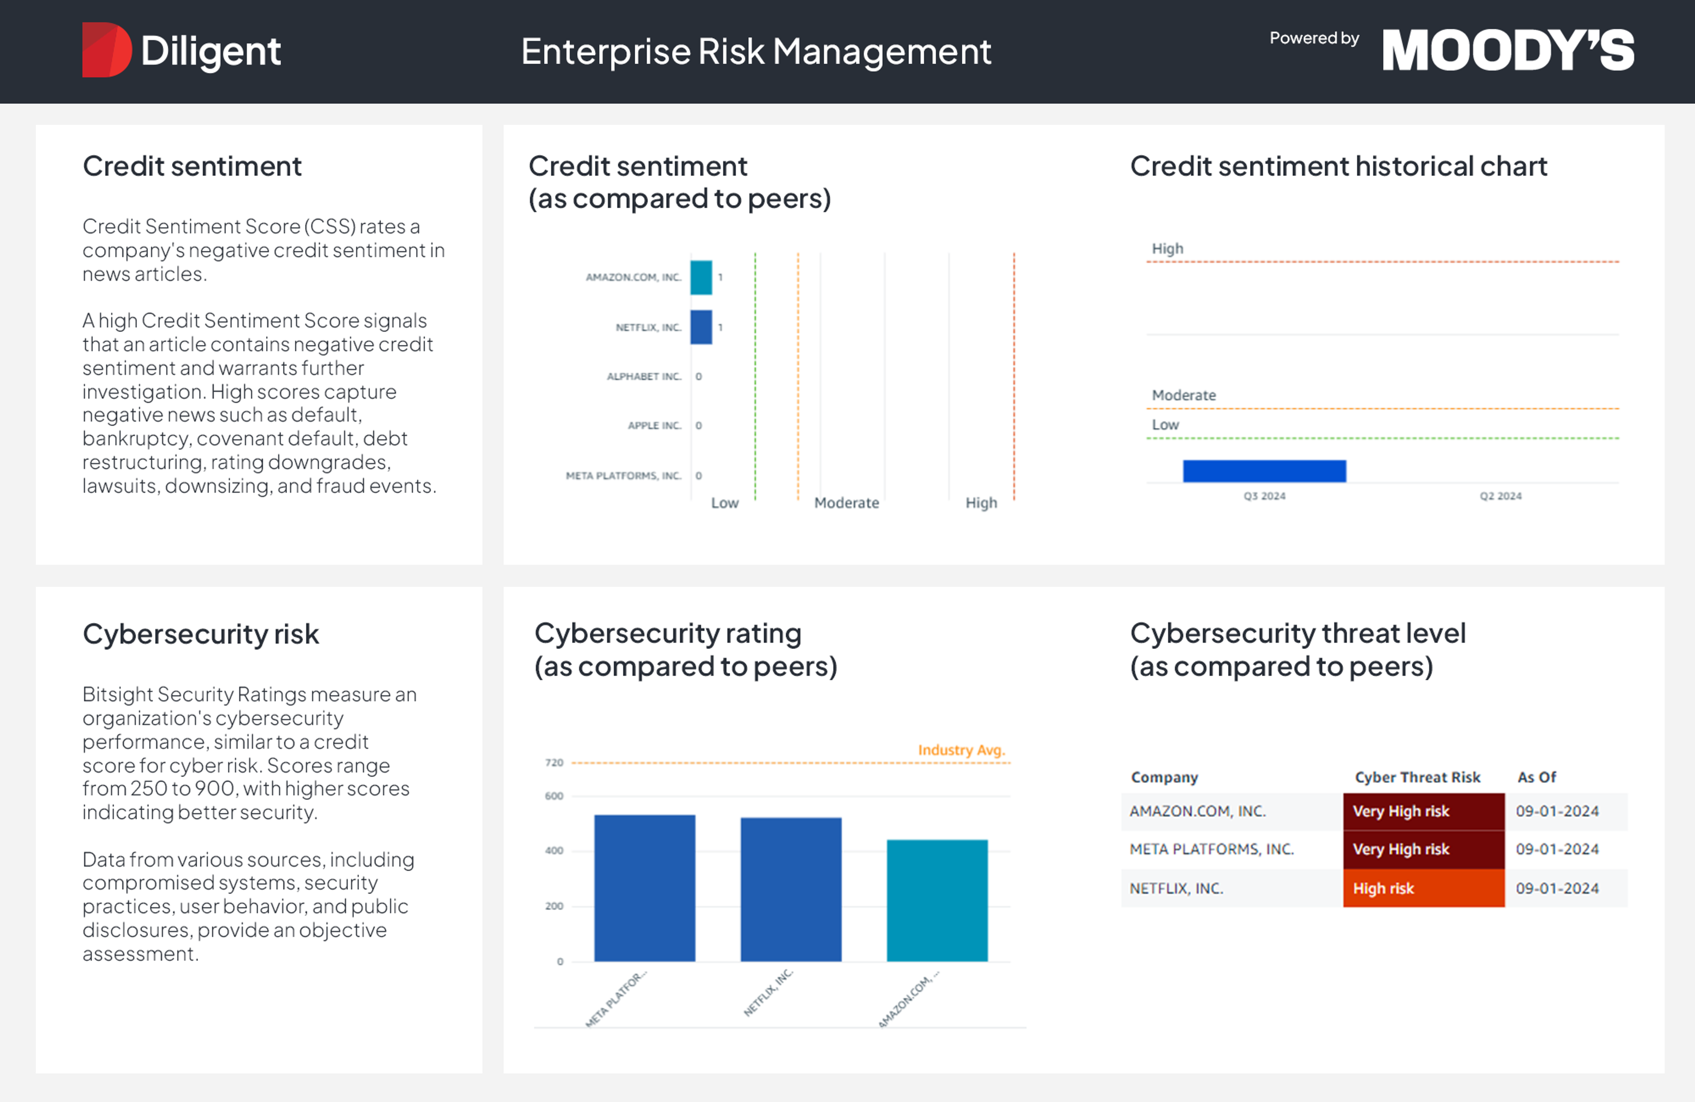Select the teal Amazon.com bar in the cybersecurity rating chart
Image resolution: width=1695 pixels, height=1102 pixels.
937,900
